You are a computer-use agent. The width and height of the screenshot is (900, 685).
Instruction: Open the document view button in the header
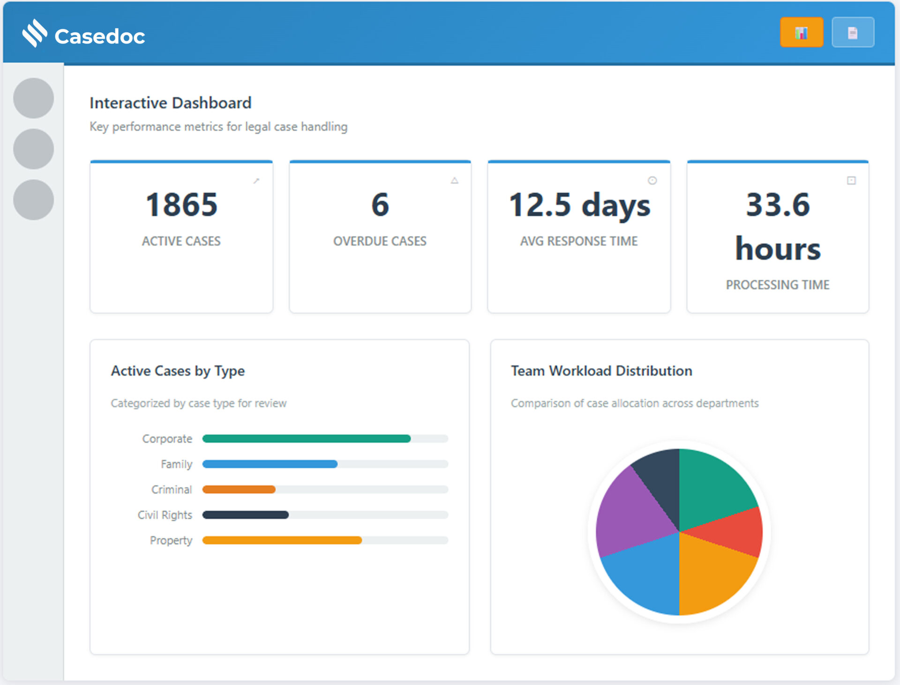[852, 33]
